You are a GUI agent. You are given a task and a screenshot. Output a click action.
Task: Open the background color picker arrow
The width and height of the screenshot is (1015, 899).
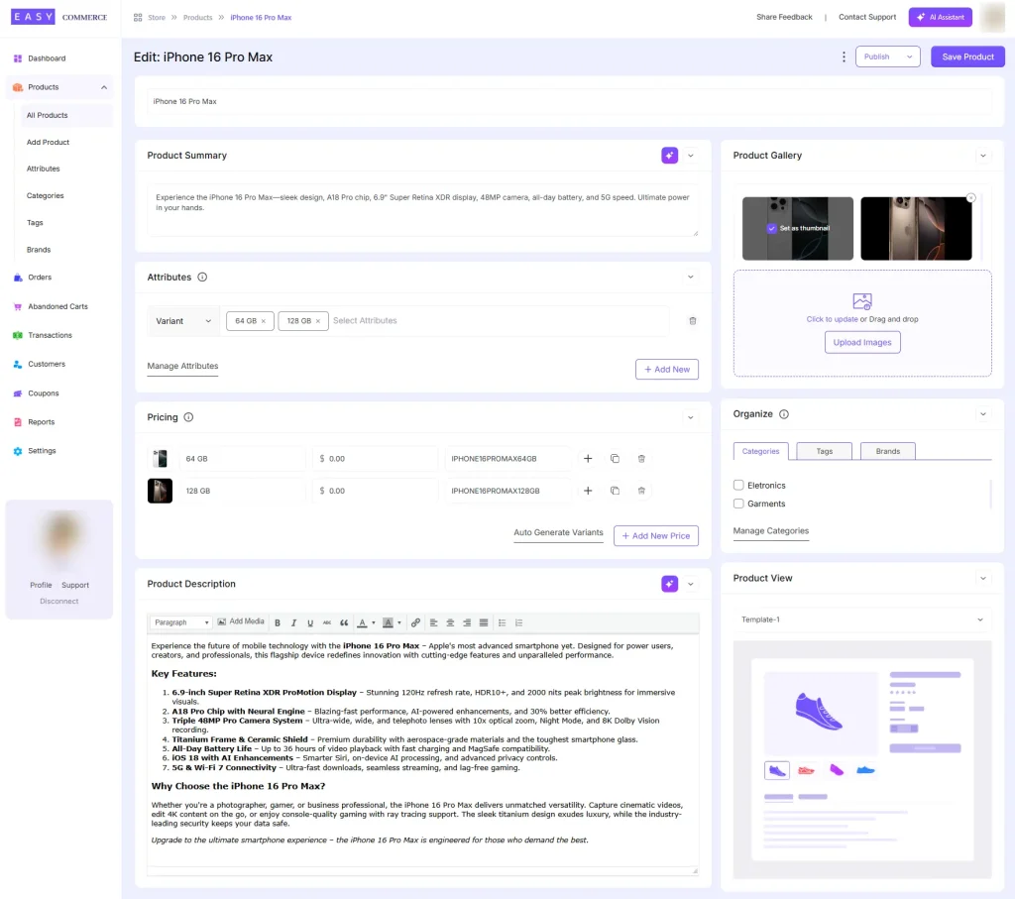[399, 622]
